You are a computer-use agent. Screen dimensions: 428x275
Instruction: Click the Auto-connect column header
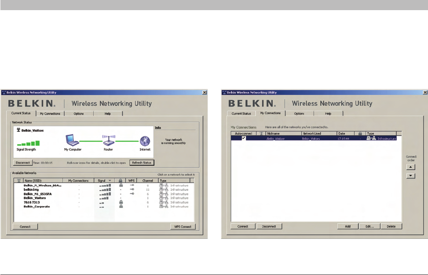(244, 134)
